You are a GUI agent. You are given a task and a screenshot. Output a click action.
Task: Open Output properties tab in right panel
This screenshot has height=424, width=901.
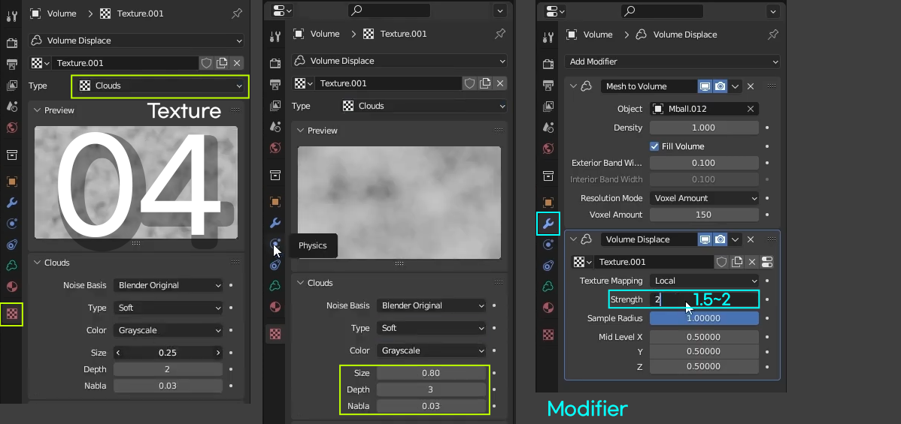[x=548, y=85]
